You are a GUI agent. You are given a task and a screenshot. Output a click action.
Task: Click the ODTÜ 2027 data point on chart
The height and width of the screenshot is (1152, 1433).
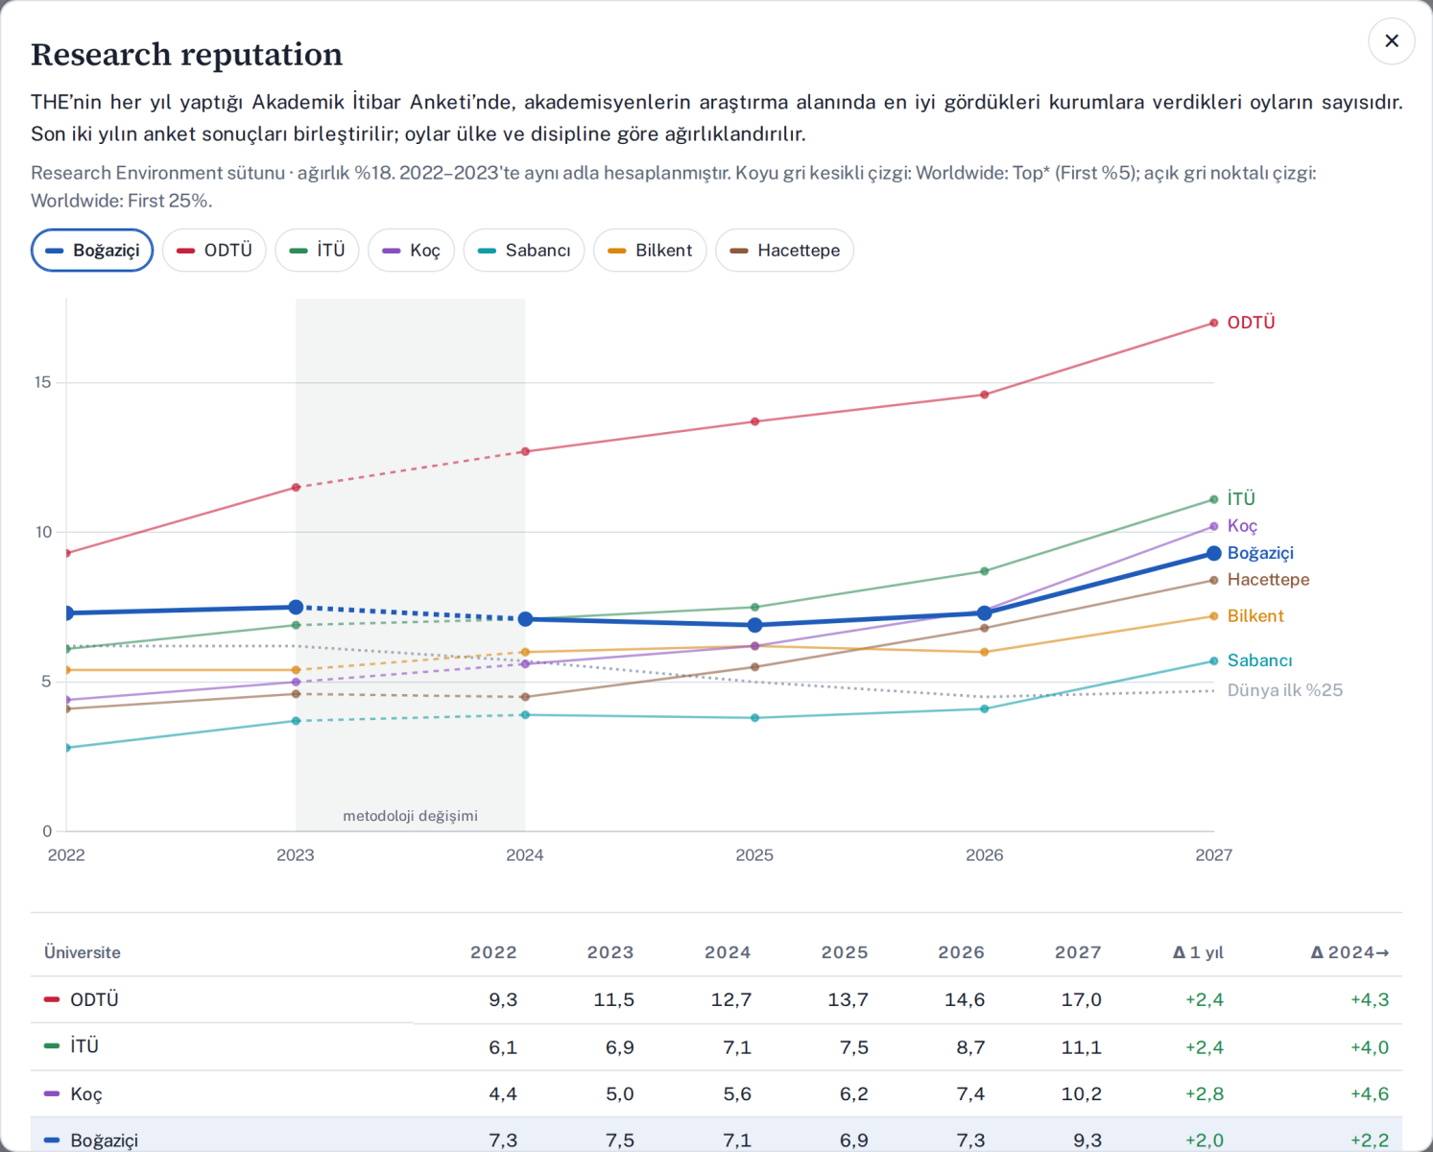[1214, 323]
